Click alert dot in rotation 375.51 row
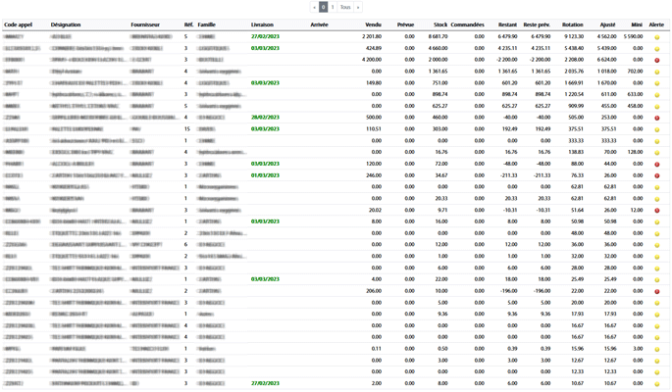The image size is (672, 392). [x=656, y=129]
